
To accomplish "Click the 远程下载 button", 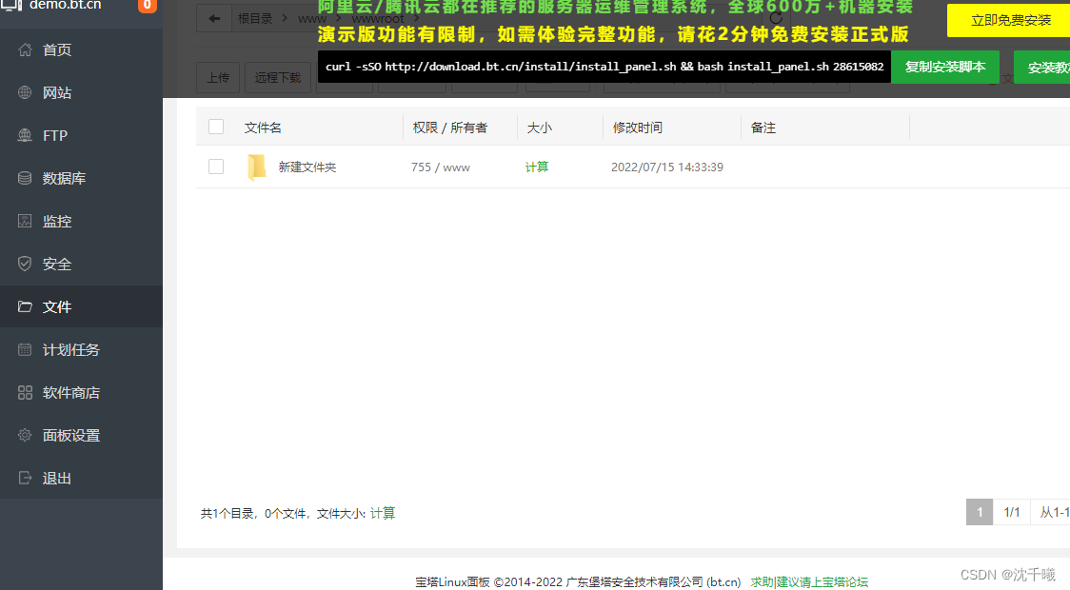I will click(278, 78).
